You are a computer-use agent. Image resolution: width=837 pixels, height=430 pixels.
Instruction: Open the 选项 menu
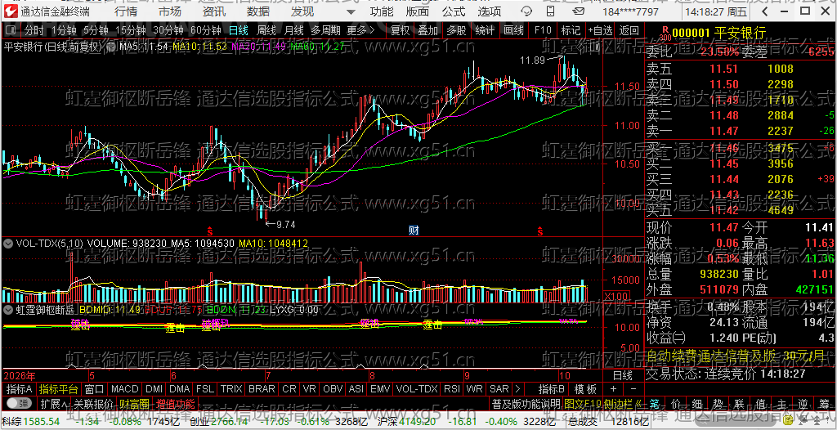[x=490, y=11]
